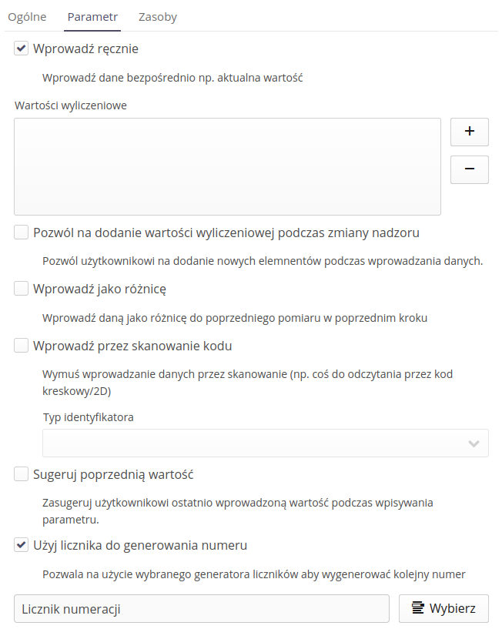The width and height of the screenshot is (502, 639).
Task: Click the Wprowadź jako różnicę label
Action: pos(99,289)
